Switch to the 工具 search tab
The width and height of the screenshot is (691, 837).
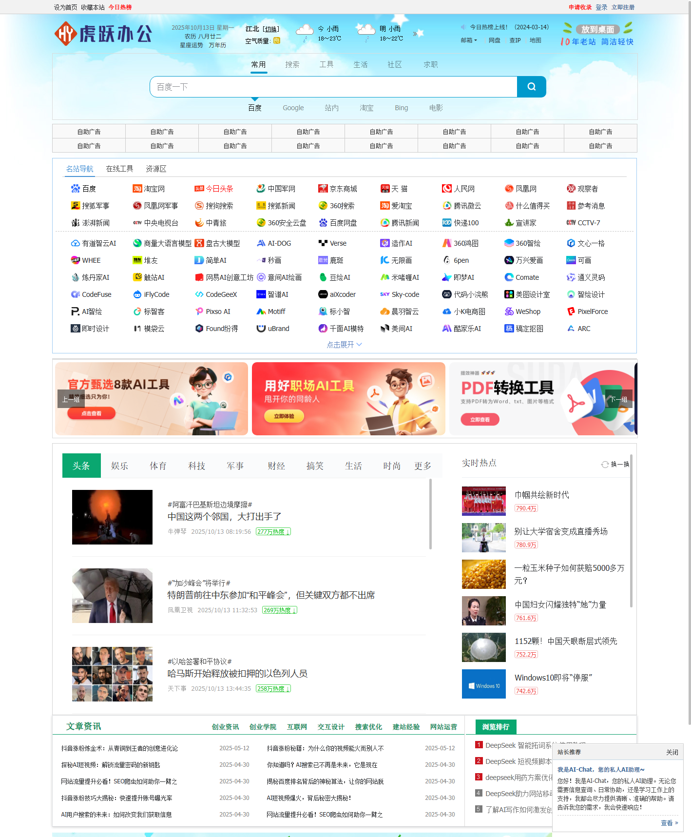click(x=326, y=64)
